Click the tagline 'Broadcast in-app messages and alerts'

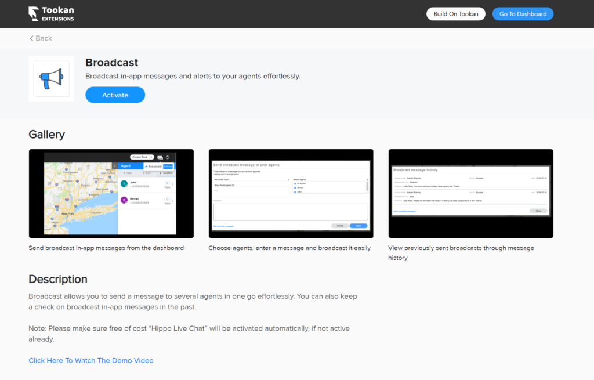click(x=193, y=76)
